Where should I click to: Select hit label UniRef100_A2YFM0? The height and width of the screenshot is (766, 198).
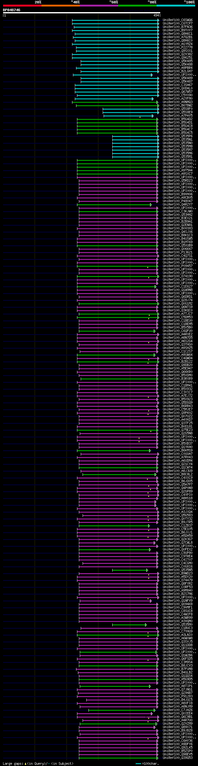(178, 99)
